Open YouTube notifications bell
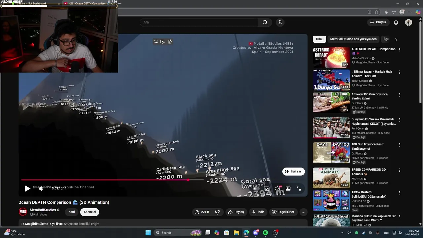Screen dimensions: 423x238 point(396,22)
